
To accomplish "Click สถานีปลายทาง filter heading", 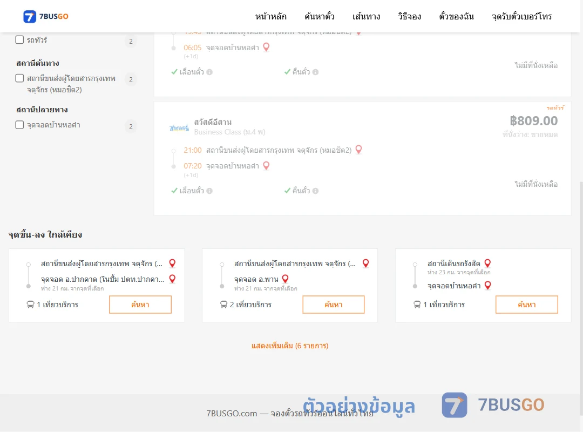I will (x=42, y=110).
